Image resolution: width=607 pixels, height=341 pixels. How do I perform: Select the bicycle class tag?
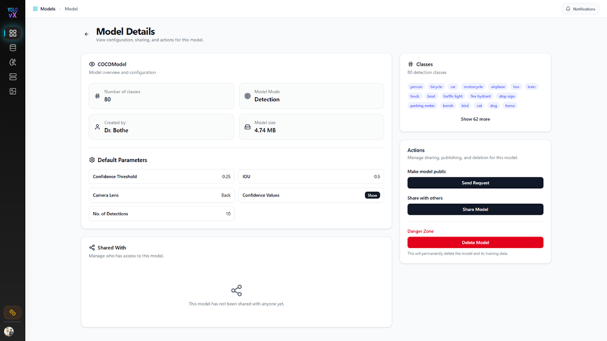(x=436, y=86)
